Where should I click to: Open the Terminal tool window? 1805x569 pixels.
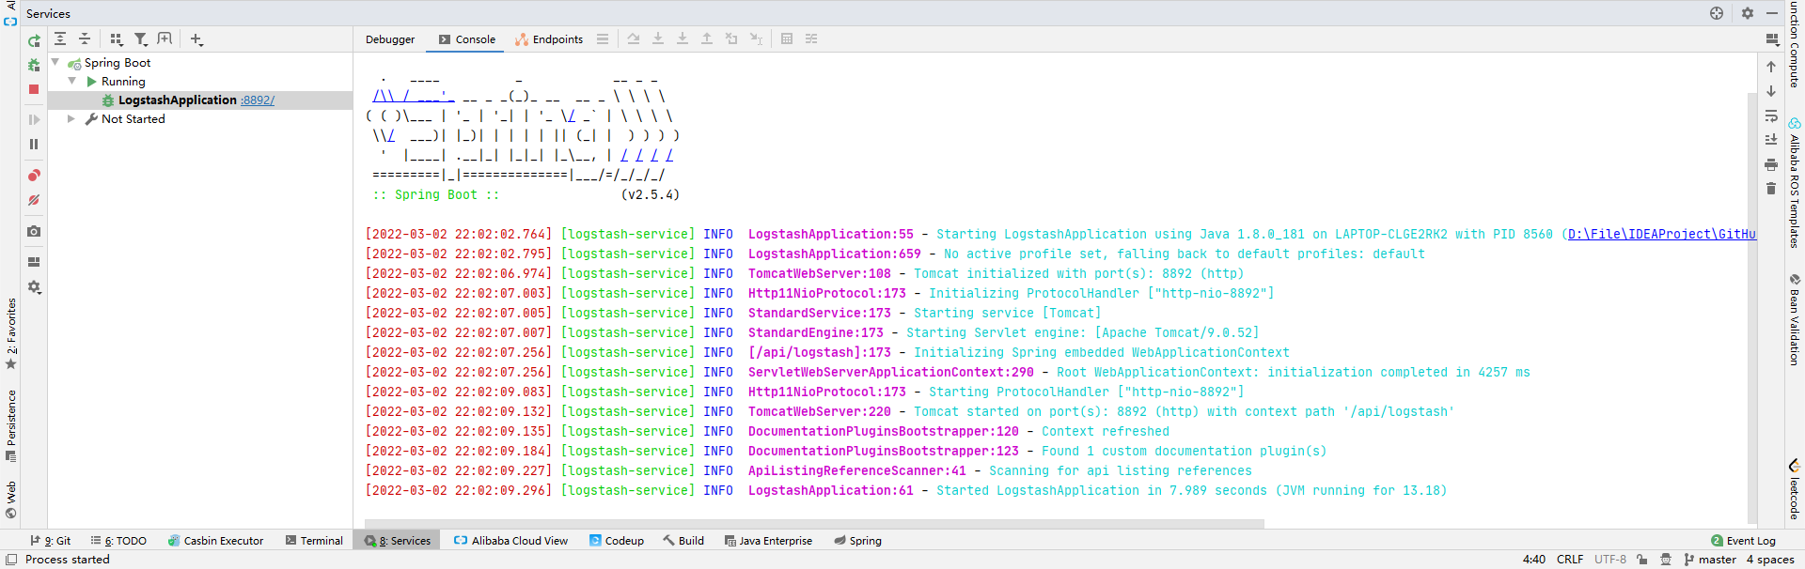(x=314, y=541)
